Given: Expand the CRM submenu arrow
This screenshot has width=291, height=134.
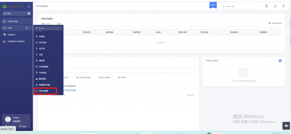Looking at the screenshot, I should click(x=30, y=28).
